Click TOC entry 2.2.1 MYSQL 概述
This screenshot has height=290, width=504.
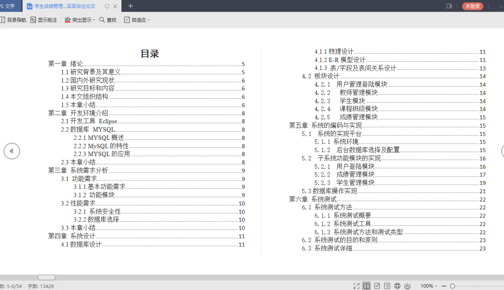[159, 138]
